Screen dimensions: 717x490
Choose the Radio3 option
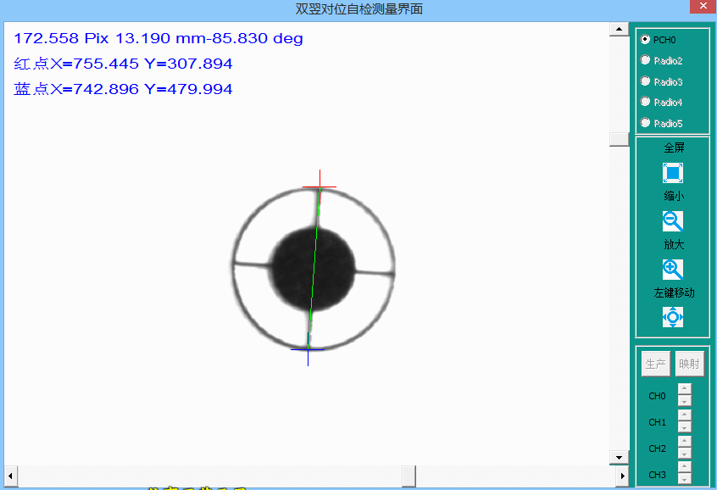click(646, 81)
